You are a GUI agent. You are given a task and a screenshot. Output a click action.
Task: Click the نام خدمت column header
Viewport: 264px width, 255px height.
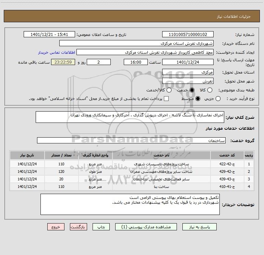[161, 155]
